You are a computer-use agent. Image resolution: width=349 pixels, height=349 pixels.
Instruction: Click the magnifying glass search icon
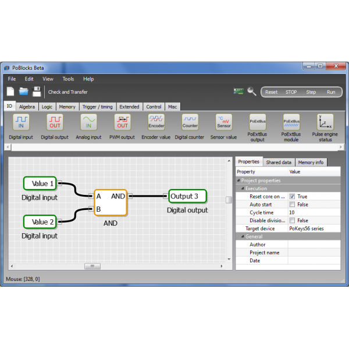(252, 91)
